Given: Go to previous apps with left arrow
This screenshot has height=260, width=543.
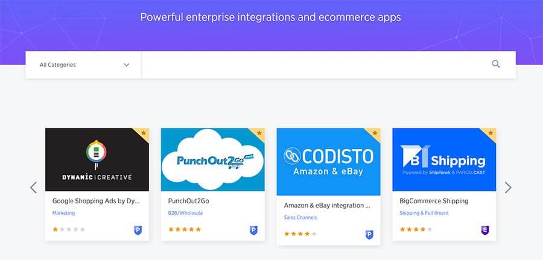Looking at the screenshot, I should [33, 188].
